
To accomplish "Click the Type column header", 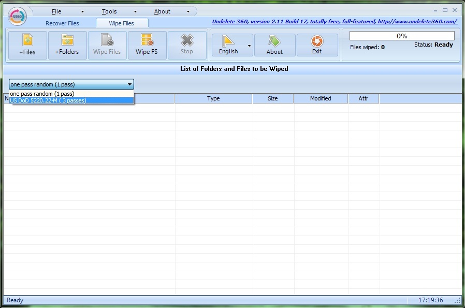I will tap(213, 98).
